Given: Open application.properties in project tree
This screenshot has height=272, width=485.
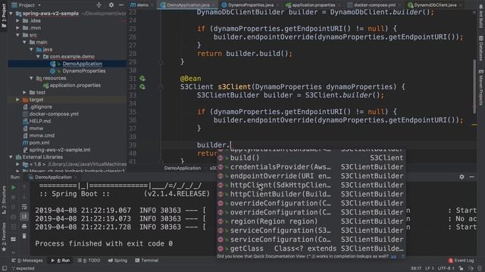Looking at the screenshot, I should click(75, 85).
